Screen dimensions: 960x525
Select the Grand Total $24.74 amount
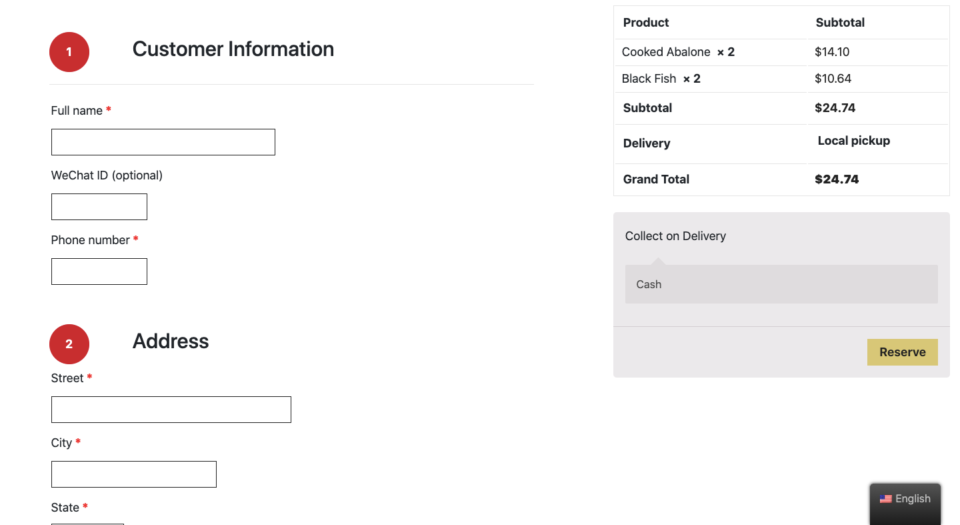click(x=837, y=179)
